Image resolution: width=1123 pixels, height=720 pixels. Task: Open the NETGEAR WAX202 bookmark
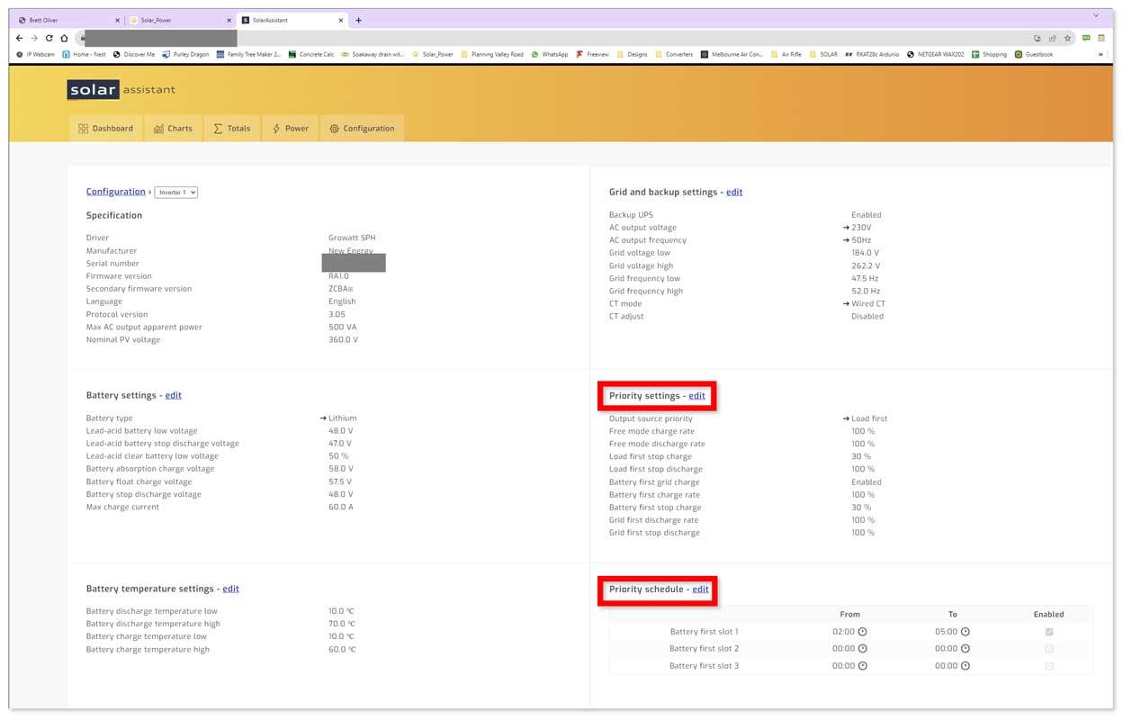point(936,54)
